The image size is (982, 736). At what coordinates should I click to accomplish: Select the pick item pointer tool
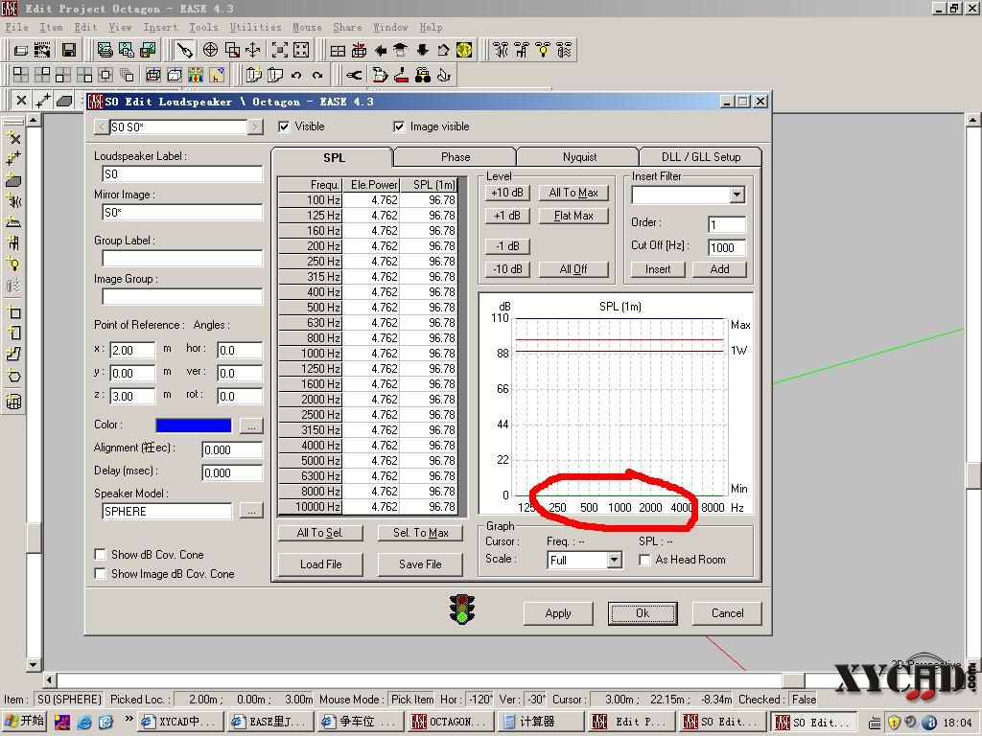pyautogui.click(x=184, y=50)
